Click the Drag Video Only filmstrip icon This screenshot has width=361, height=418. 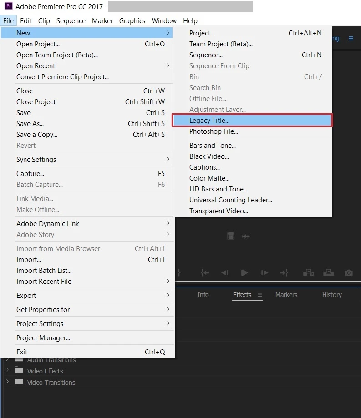(x=230, y=236)
